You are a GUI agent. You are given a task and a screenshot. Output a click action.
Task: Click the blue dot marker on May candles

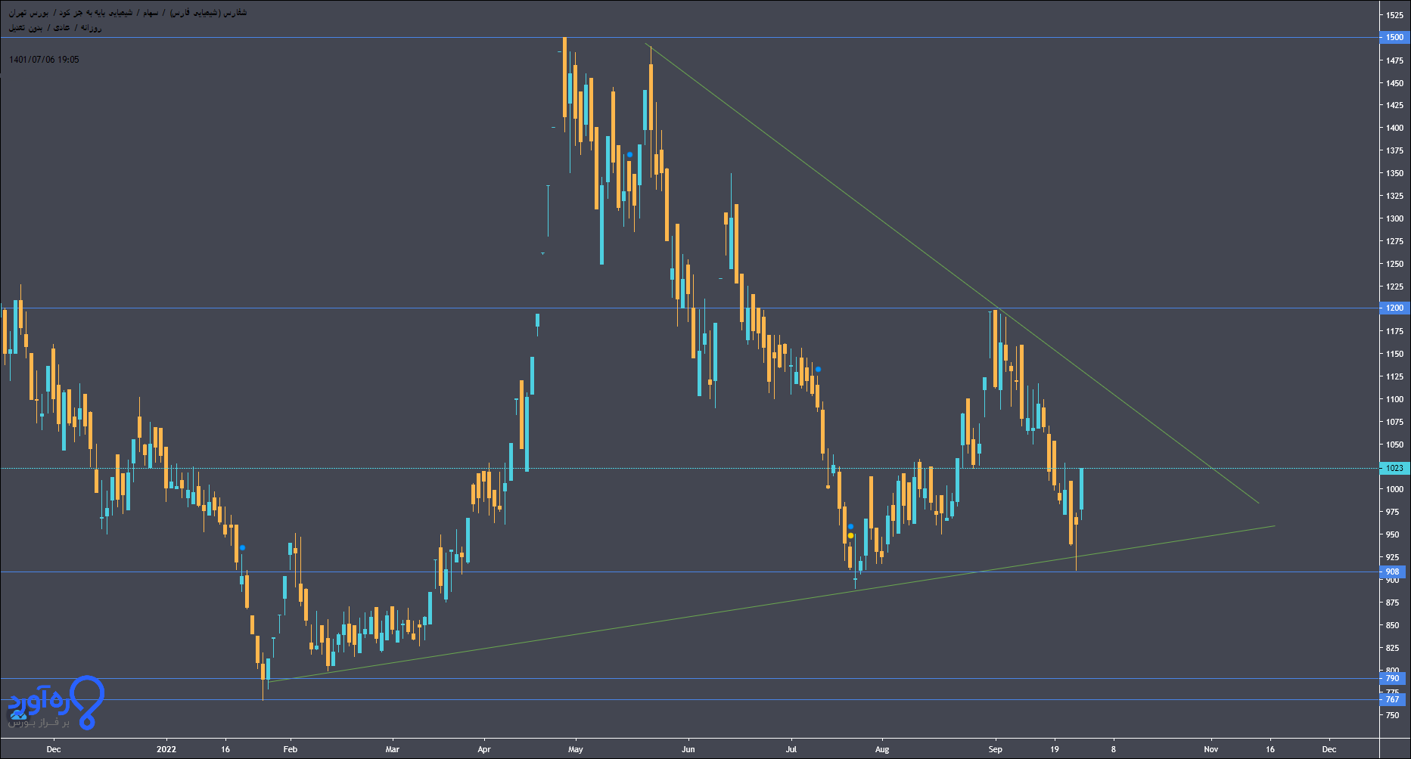point(629,154)
